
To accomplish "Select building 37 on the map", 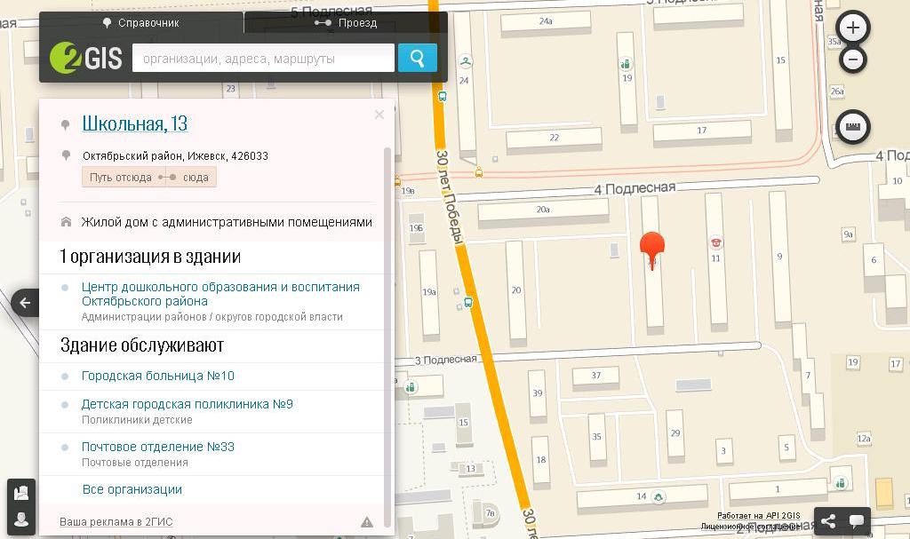I will [596, 376].
